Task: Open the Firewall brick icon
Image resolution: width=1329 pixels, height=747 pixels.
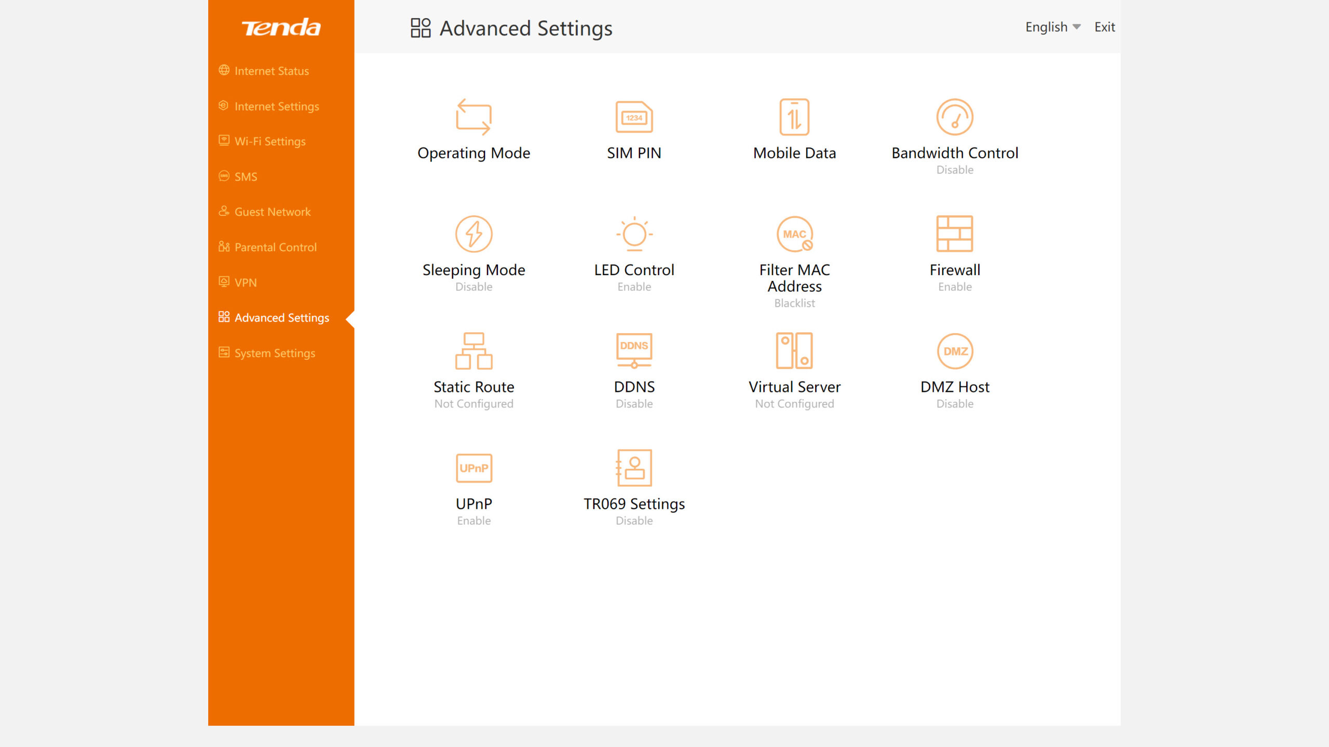Action: point(955,234)
